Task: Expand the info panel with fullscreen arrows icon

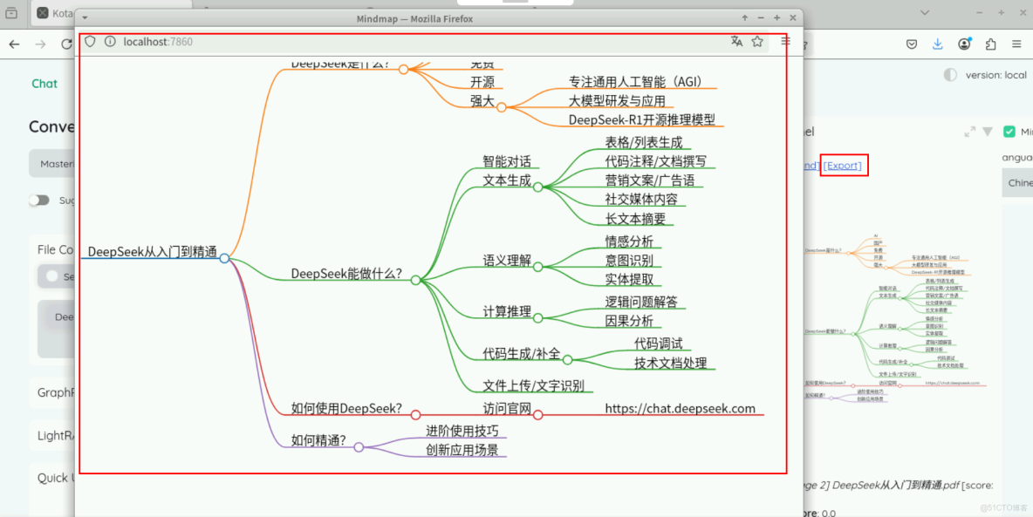Action: (970, 132)
